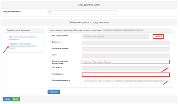Click the Добавление данных по представителям heading
The width and height of the screenshot is (180, 104).
(x=89, y=23)
